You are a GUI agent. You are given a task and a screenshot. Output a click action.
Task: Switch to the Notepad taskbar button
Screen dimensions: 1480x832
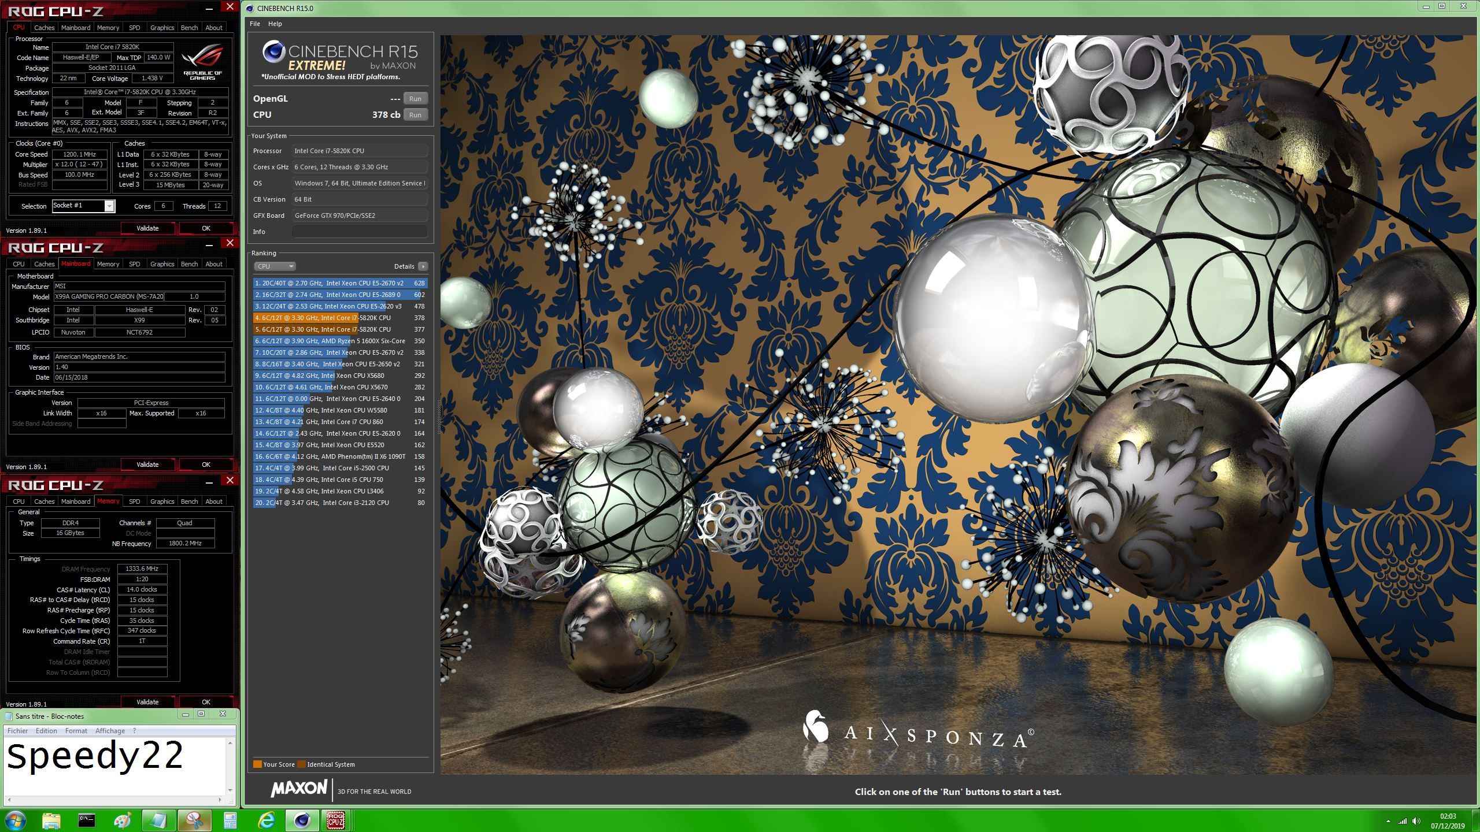158,820
